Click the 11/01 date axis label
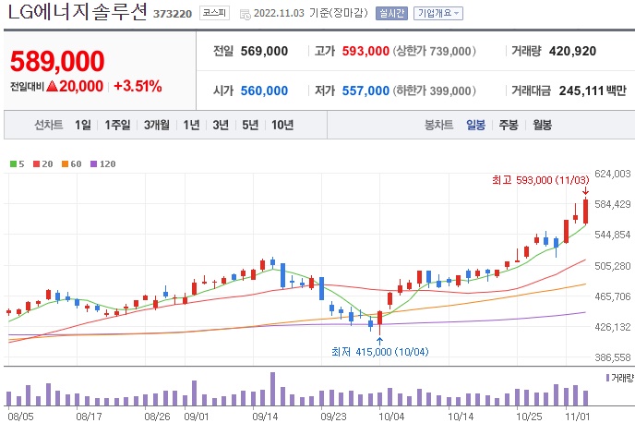This screenshot has height=423, width=635. click(578, 417)
